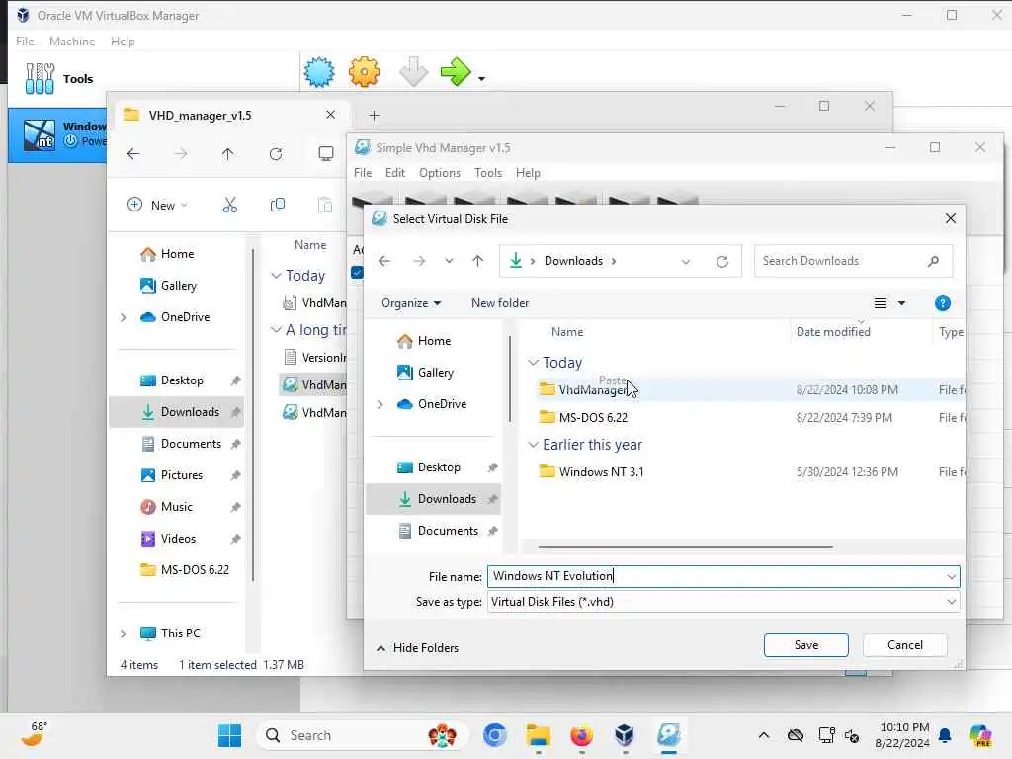Open the Simple Vhd Manager Options menu
This screenshot has width=1012, height=759.
click(x=440, y=173)
